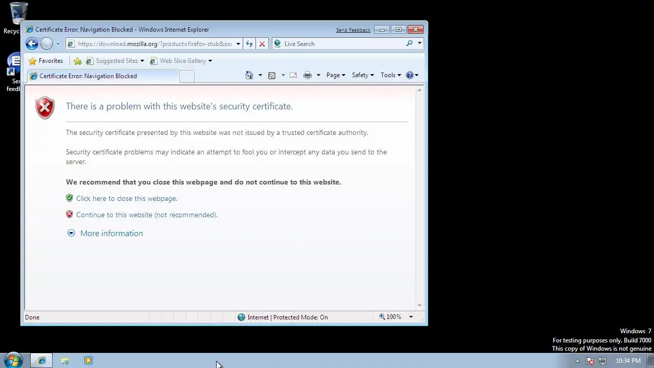Click the greyed Forward arrow button
This screenshot has width=654, height=368.
pos(46,44)
